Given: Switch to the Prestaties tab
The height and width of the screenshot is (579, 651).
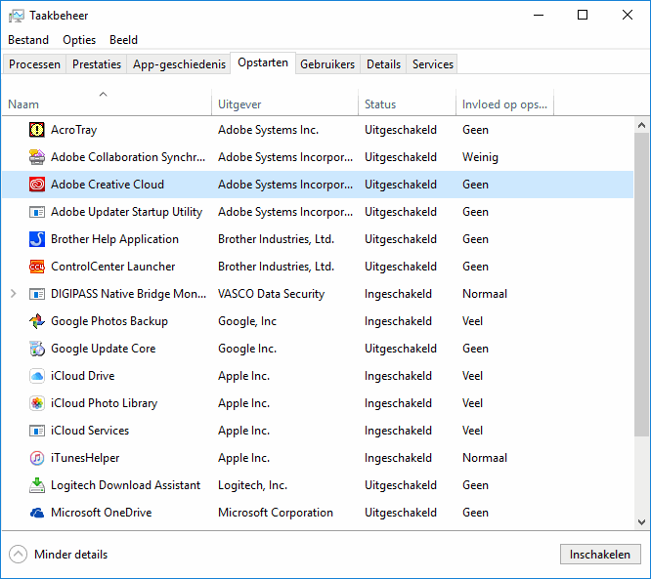Looking at the screenshot, I should (x=97, y=64).
